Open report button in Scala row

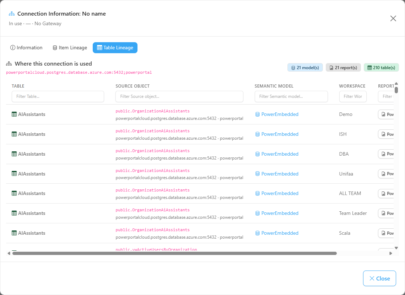click(x=386, y=233)
